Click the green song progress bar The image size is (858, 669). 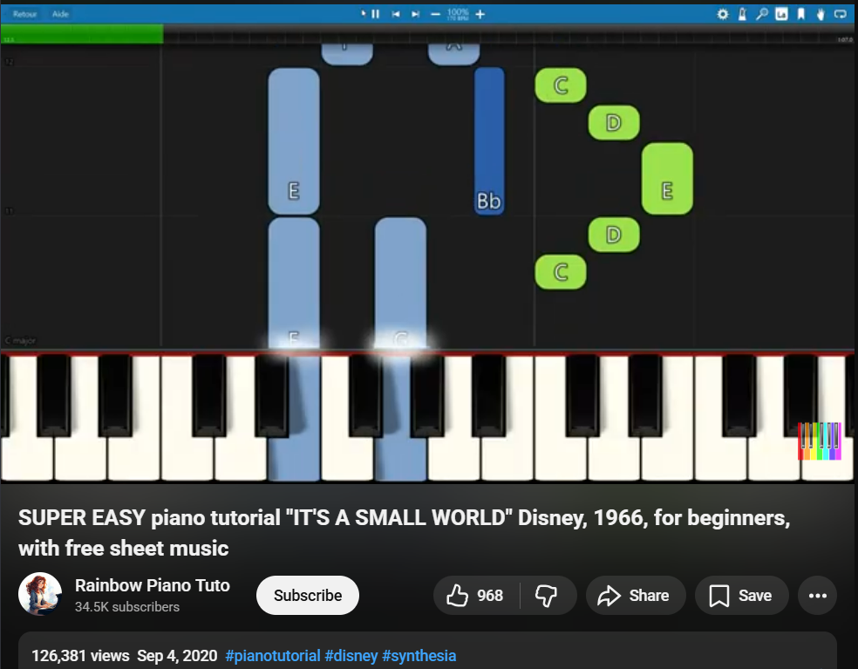click(81, 34)
